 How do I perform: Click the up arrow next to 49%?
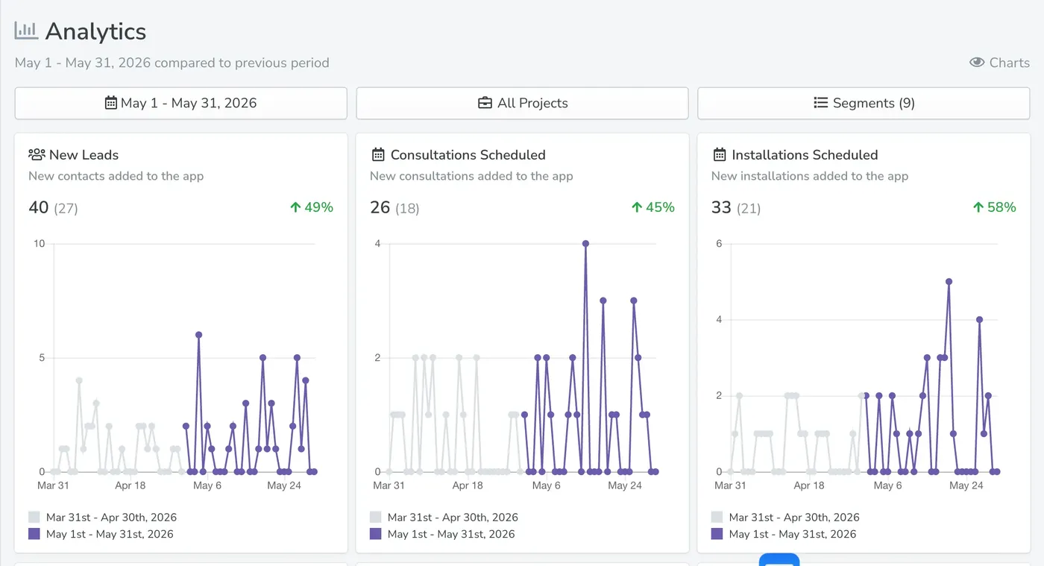[x=295, y=207]
